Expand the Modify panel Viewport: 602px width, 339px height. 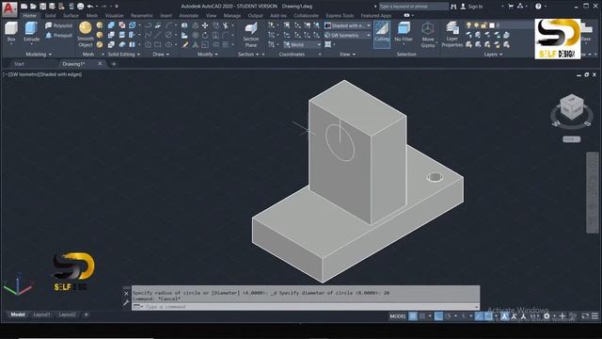(x=208, y=55)
